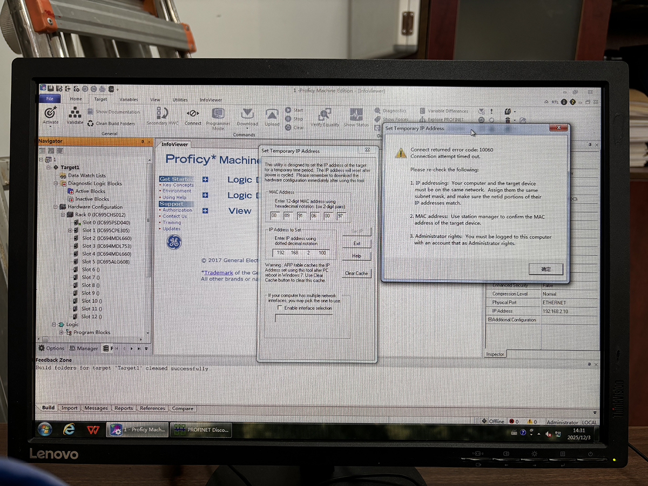
Task: Click the Activate target icon
Action: click(50, 113)
